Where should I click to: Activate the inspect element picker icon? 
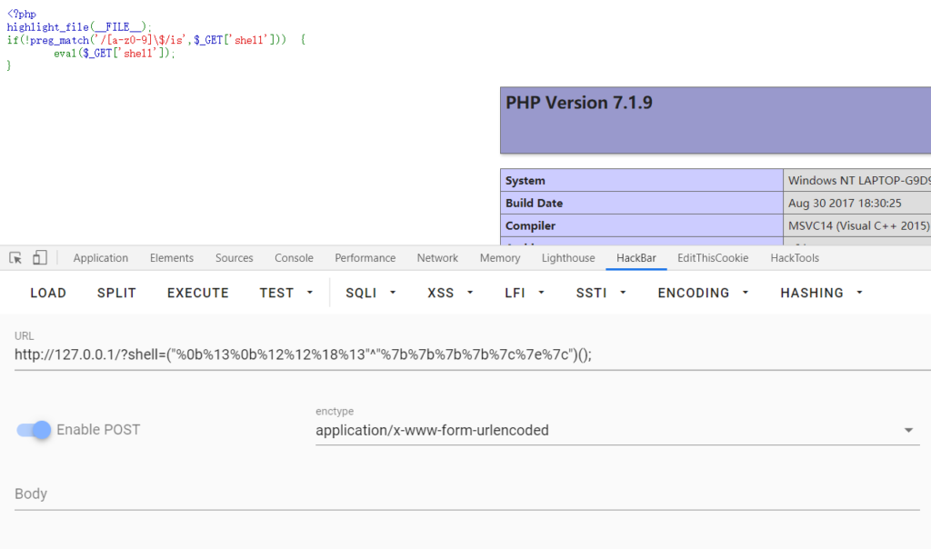point(15,257)
